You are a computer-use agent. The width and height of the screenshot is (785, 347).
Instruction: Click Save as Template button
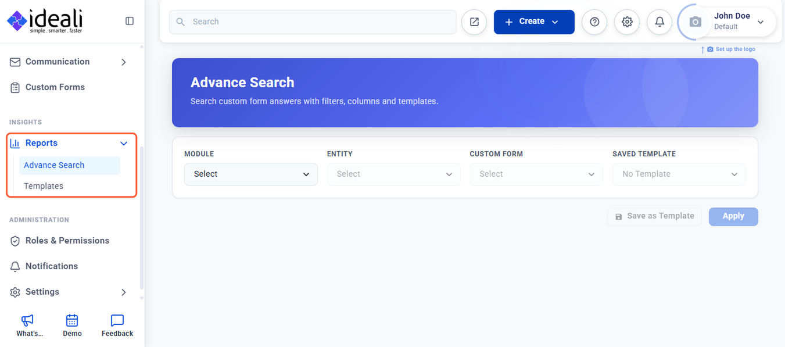[655, 216]
